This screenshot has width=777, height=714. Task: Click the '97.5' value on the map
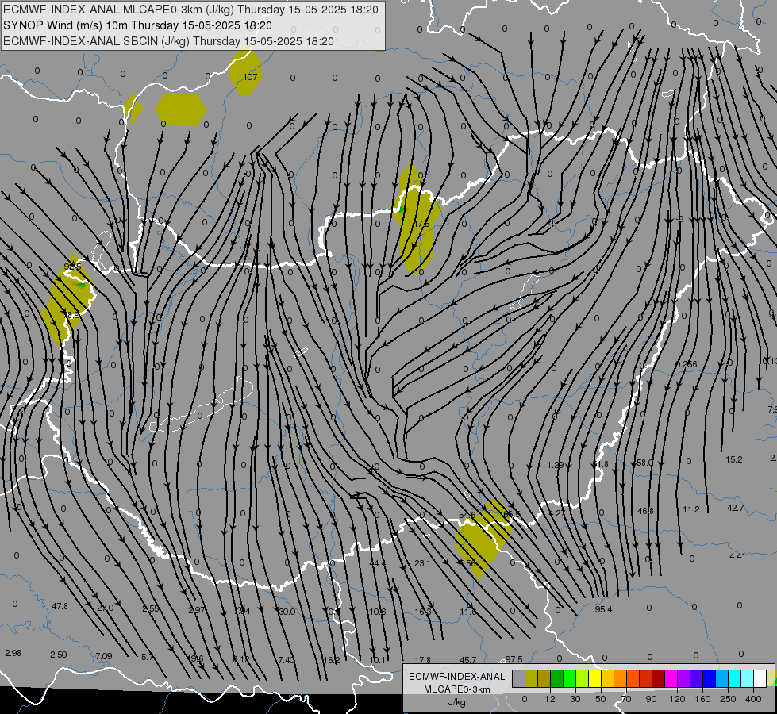click(514, 659)
